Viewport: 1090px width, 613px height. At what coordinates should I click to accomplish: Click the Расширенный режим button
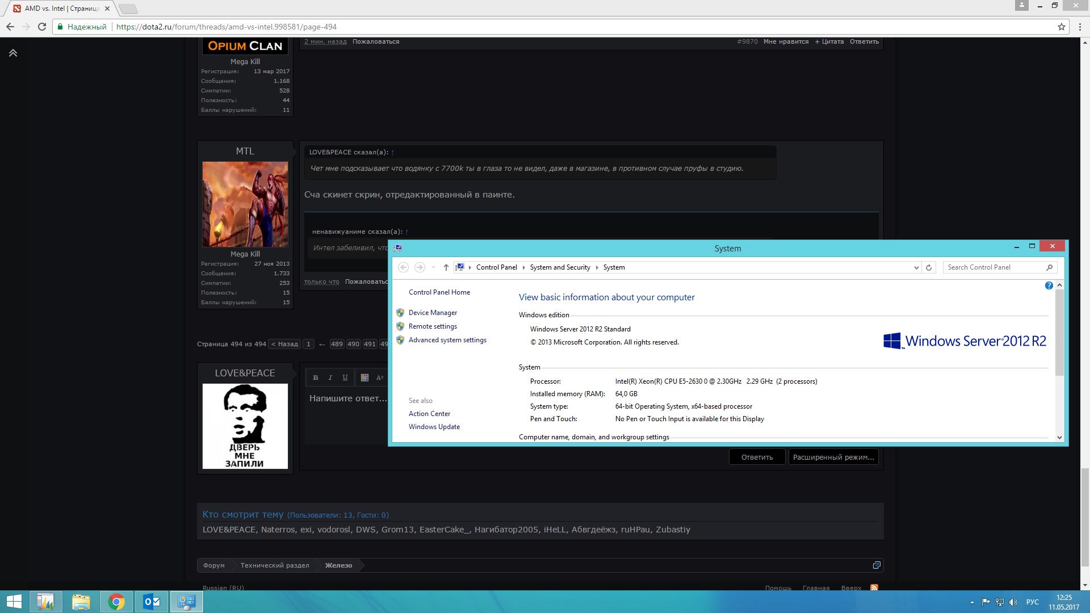[833, 456]
